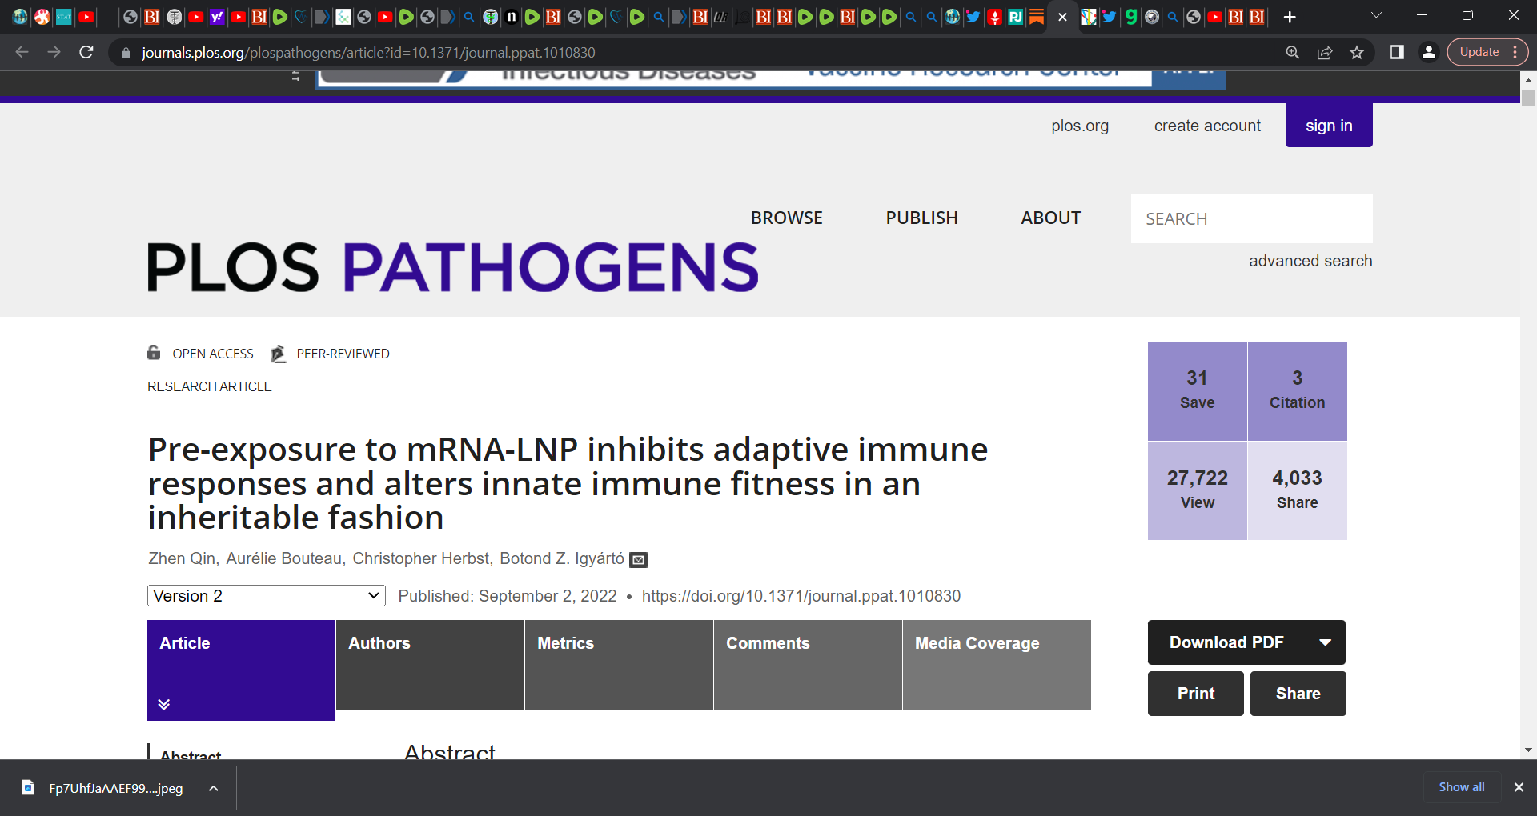Switch to the Metrics tab
The width and height of the screenshot is (1537, 816).
[x=619, y=665]
